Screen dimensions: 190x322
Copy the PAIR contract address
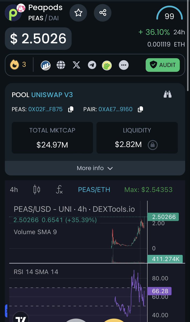(140, 109)
